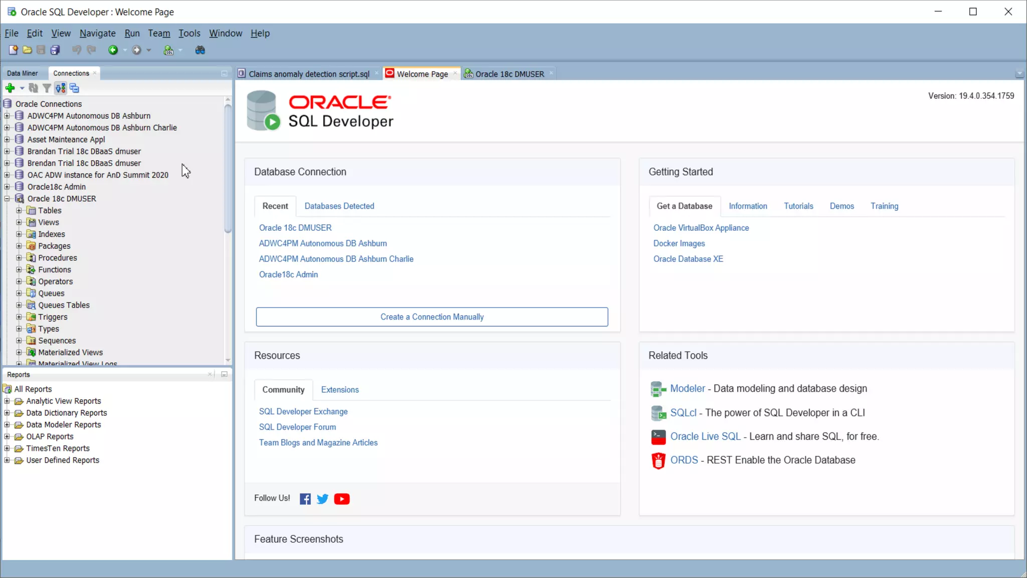The height and width of the screenshot is (578, 1027).
Task: Collapse the Oracle 18c DMUSER connection node
Action: [x=7, y=199]
